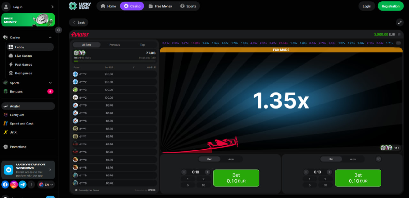Increase bet amount in the second bet panel
409x198 pixels.
(329, 172)
